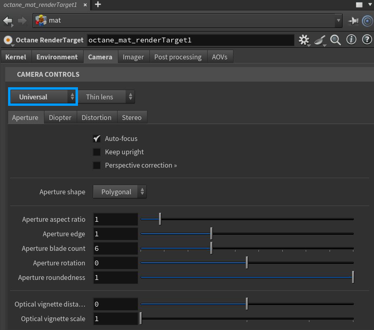Open the Distortion sub-tab
Image resolution: width=374 pixels, height=330 pixels.
tap(97, 118)
